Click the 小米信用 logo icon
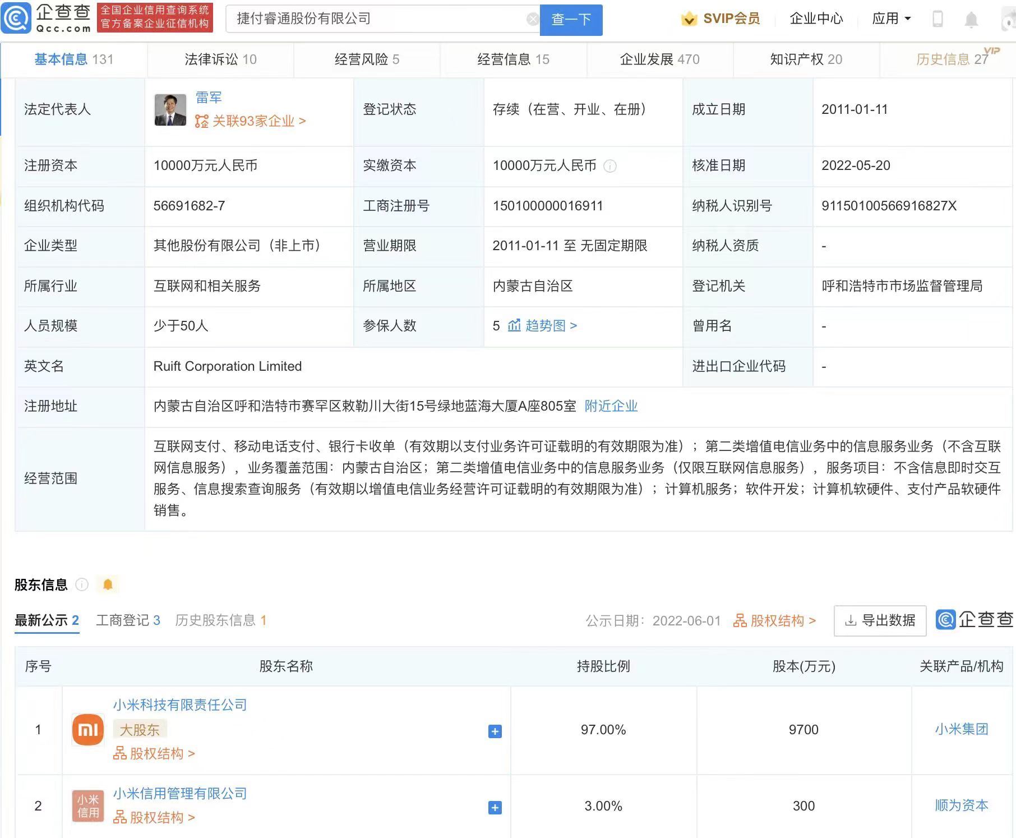 click(88, 806)
